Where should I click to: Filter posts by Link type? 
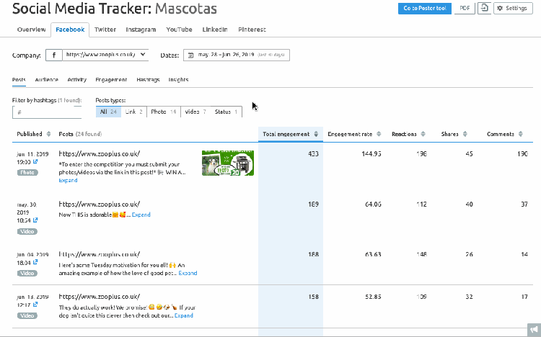coord(134,112)
